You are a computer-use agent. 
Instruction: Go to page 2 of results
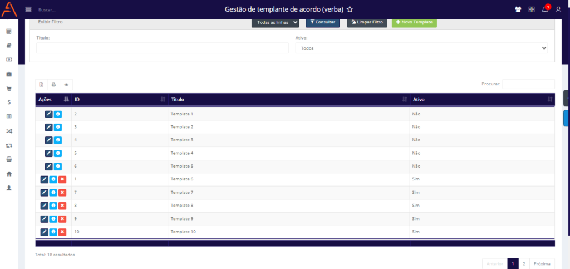point(524,263)
